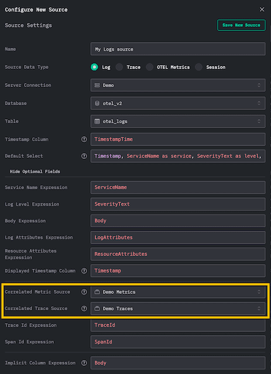
Task: Expand Correlated Trace Source Demo Traces dropdown
Action: pyautogui.click(x=178, y=309)
